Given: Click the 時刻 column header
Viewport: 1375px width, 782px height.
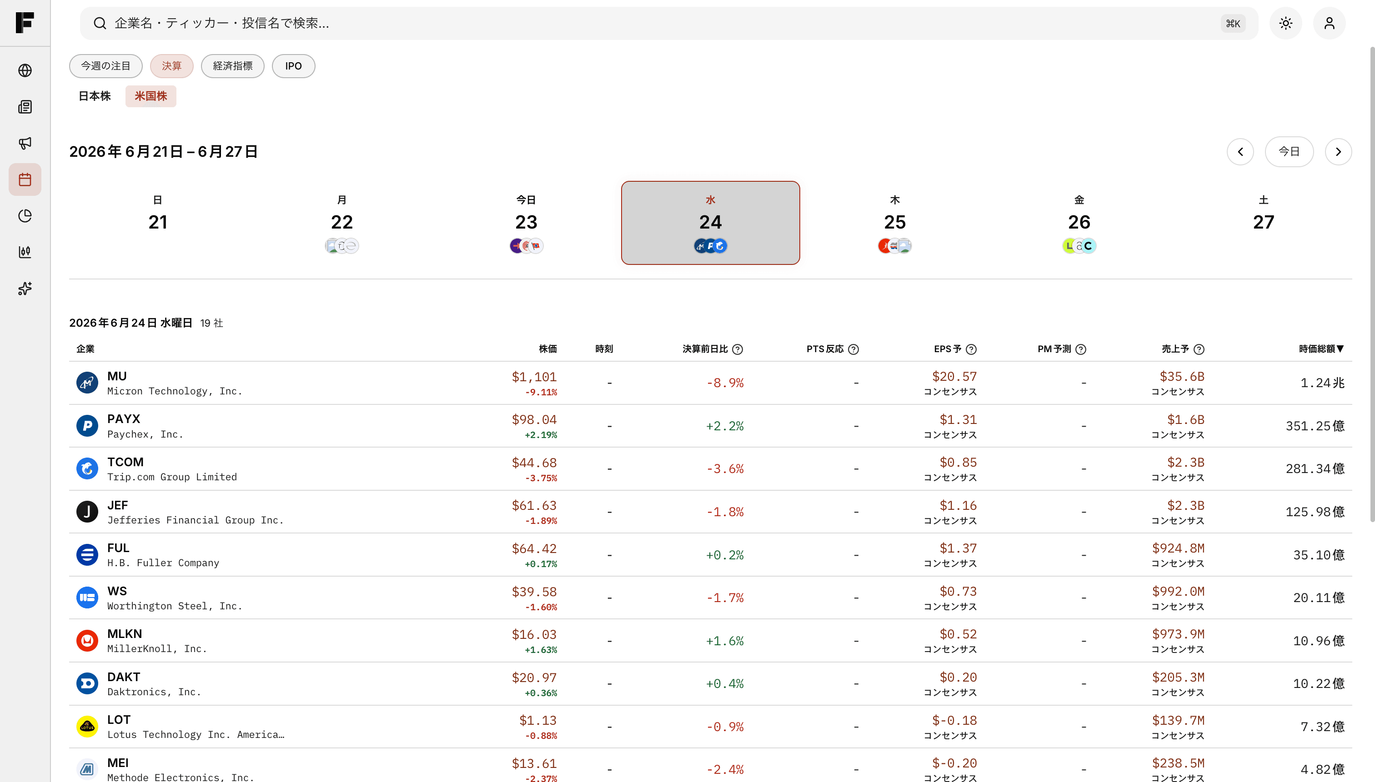Looking at the screenshot, I should [604, 349].
